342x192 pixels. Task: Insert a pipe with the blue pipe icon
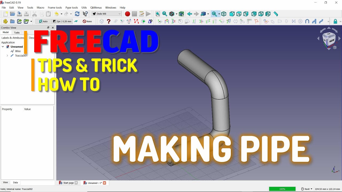(321, 21)
